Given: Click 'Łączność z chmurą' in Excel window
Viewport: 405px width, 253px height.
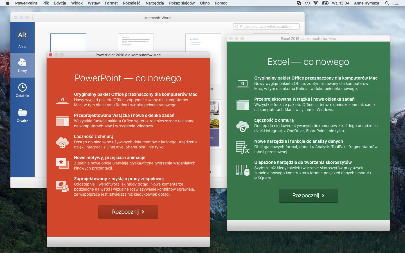Looking at the screenshot, I should pos(274,120).
